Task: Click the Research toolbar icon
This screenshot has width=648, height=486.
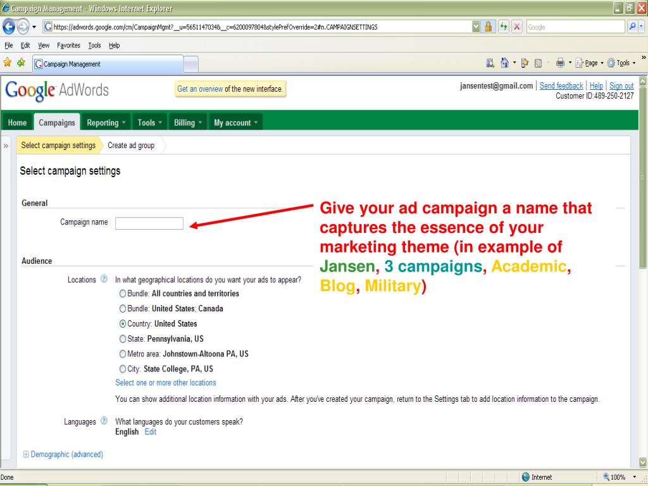Action: (490, 63)
